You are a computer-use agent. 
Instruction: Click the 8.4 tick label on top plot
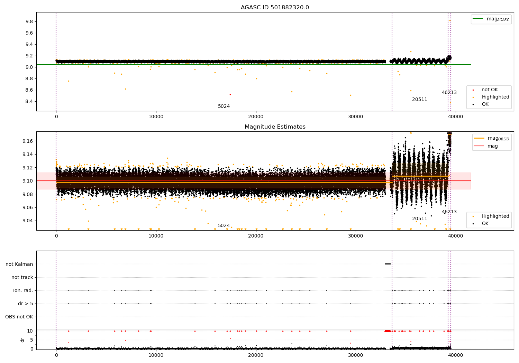pos(29,102)
